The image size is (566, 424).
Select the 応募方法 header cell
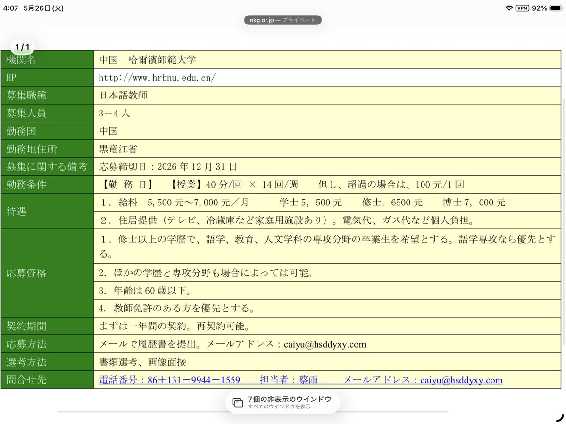click(47, 344)
